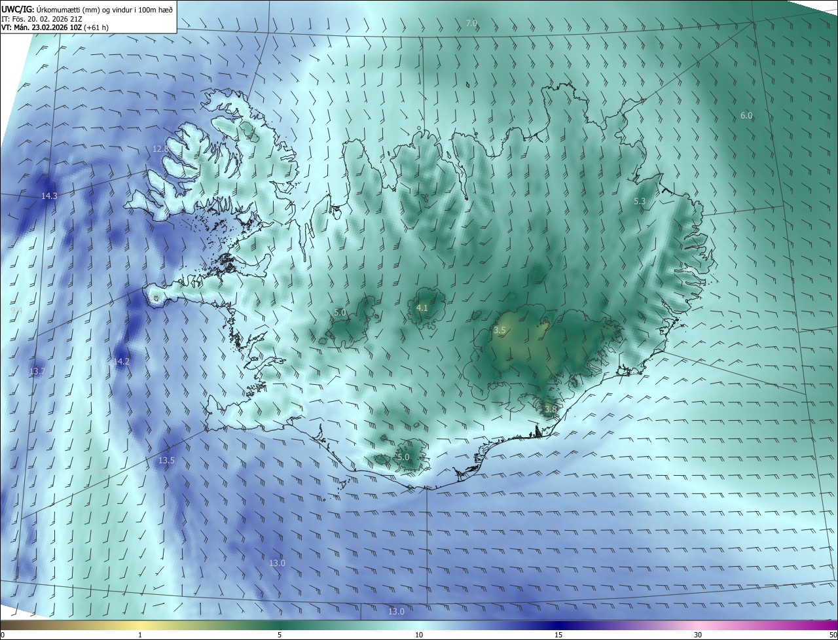Screen dimensions: 838x640
Task: Click the '7.0' value label
Action: [x=471, y=24]
